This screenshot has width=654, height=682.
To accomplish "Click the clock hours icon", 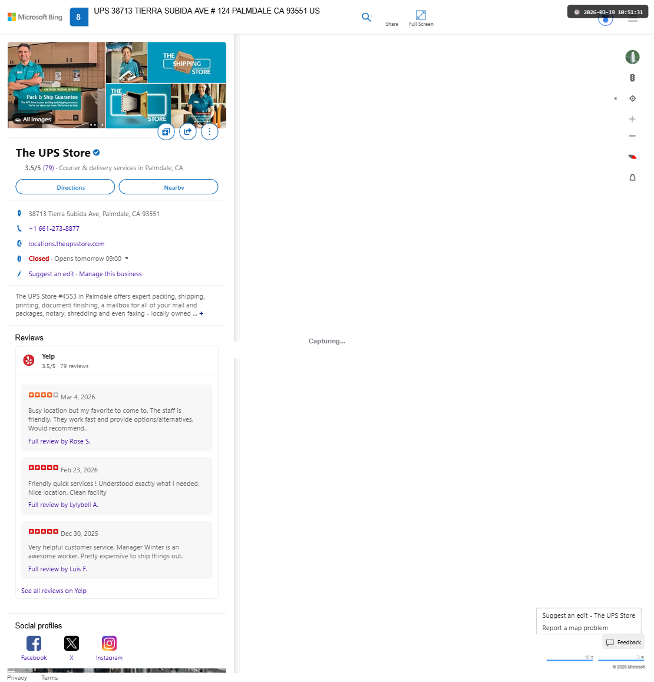I will 19,259.
